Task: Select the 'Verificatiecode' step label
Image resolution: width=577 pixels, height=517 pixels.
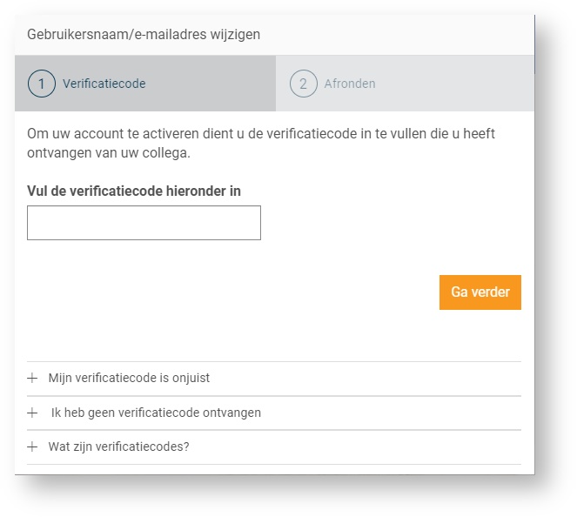Action: [104, 84]
